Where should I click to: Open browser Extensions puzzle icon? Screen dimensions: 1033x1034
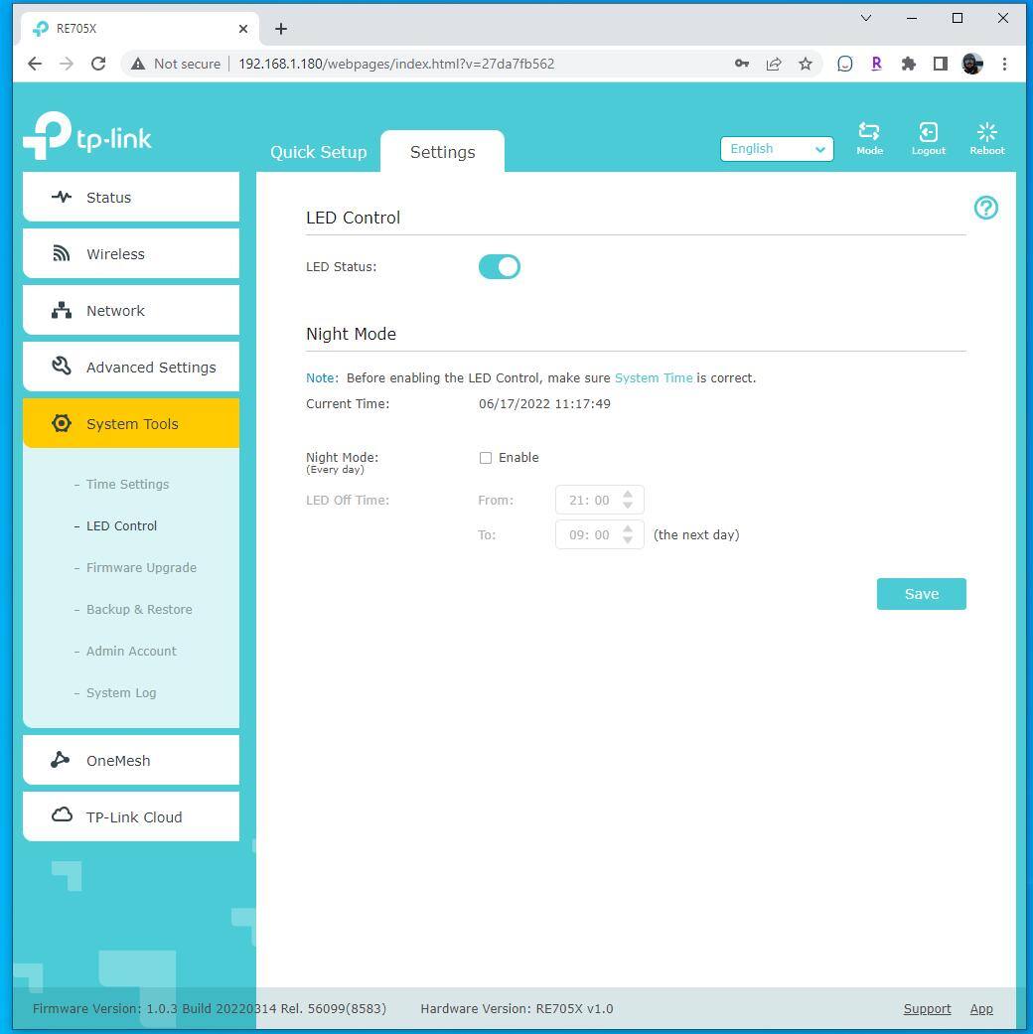pos(908,64)
